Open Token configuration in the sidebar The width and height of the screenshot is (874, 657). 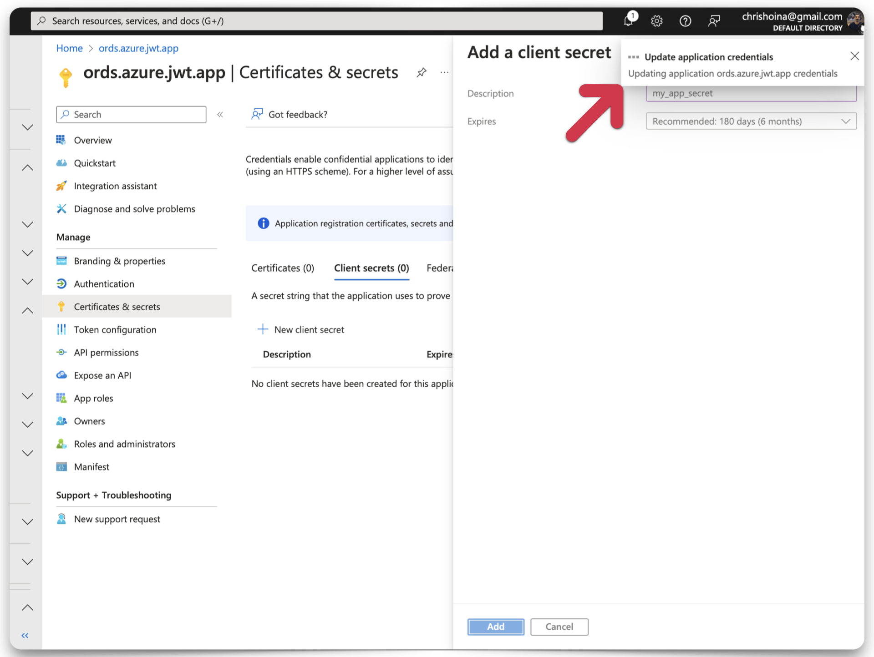pyautogui.click(x=115, y=329)
